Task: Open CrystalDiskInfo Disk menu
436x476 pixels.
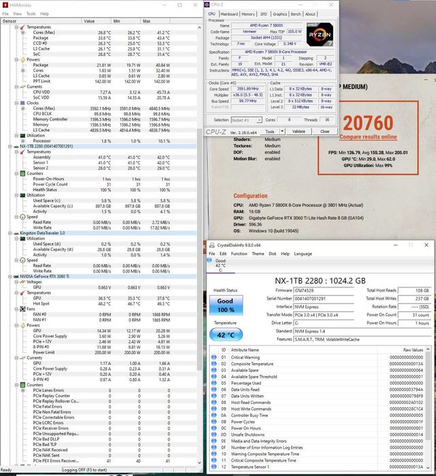Action: point(272,254)
